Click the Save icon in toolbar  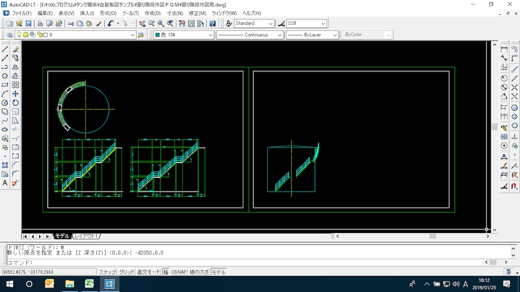coord(29,23)
